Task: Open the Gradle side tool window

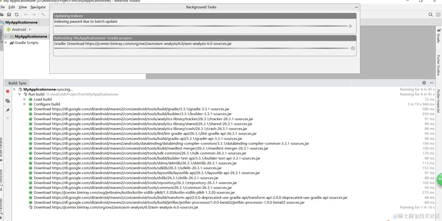Action: coord(438,36)
